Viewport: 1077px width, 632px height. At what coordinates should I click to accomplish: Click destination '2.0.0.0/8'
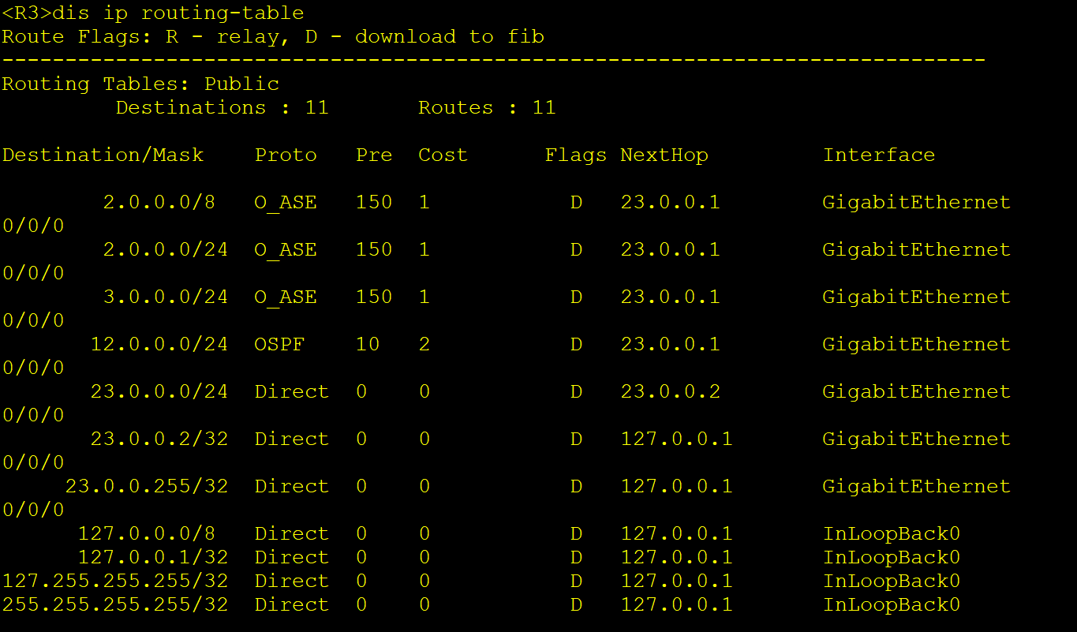point(159,203)
